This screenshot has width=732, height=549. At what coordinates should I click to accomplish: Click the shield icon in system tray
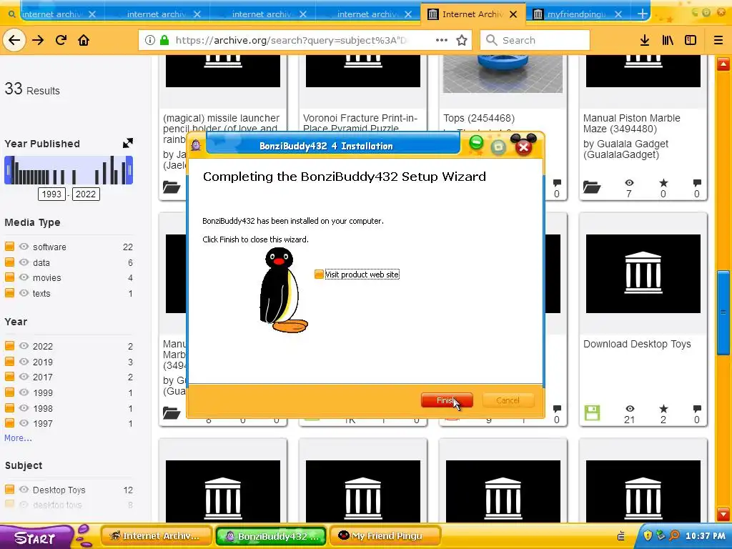[x=648, y=535]
